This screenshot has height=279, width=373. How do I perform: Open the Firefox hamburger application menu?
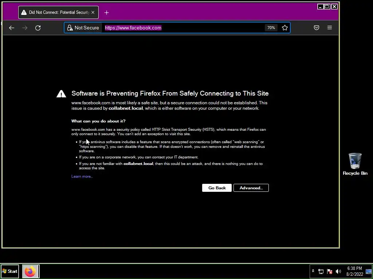[x=329, y=28]
